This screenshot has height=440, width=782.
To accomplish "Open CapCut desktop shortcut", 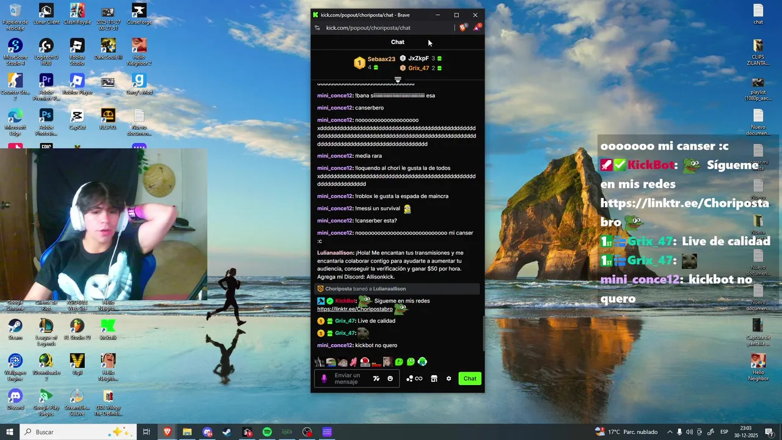I will tap(77, 120).
